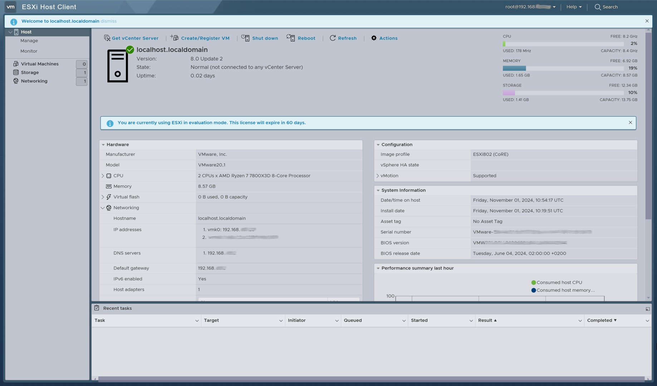Click the Consumed host memory legend dot
This screenshot has height=386, width=657.
coord(534,291)
